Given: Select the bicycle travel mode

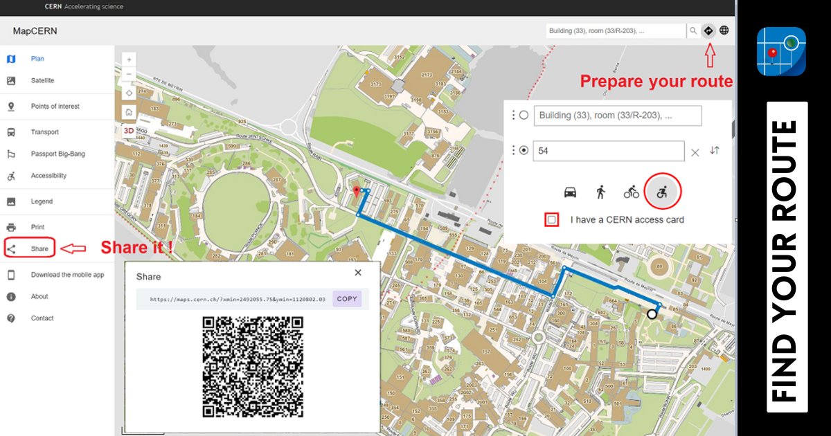Looking at the screenshot, I should pyautogui.click(x=631, y=192).
